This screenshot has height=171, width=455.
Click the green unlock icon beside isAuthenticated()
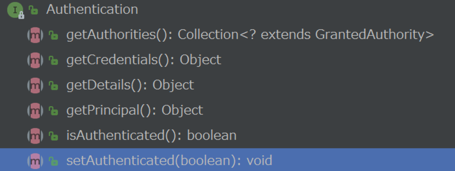[x=53, y=136]
